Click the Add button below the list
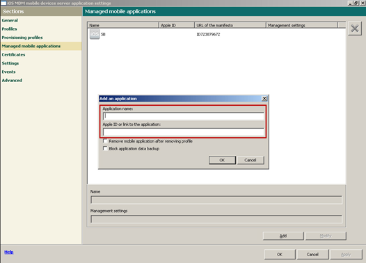The width and height of the screenshot is (366, 263). [283, 236]
